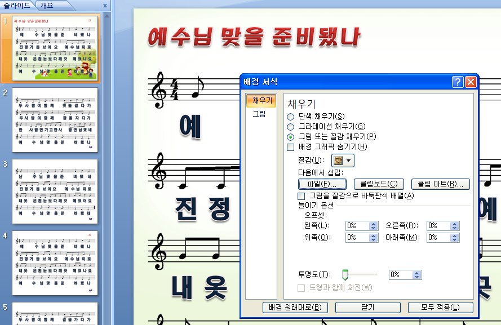Select slide 2 thumbnail
Image resolution: width=501 pixels, height=325 pixels.
[55, 120]
